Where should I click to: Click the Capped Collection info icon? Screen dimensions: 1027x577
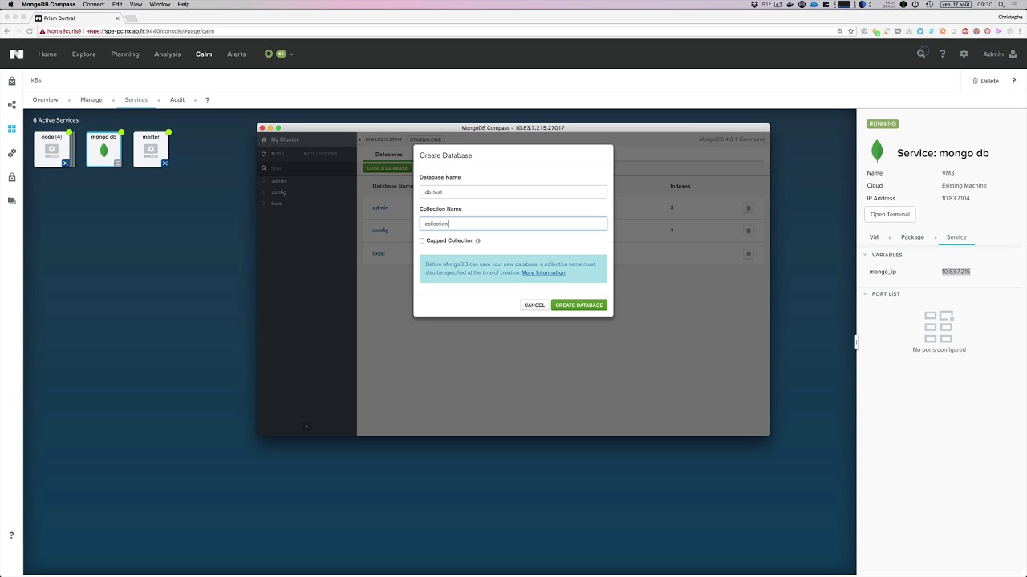pos(478,240)
